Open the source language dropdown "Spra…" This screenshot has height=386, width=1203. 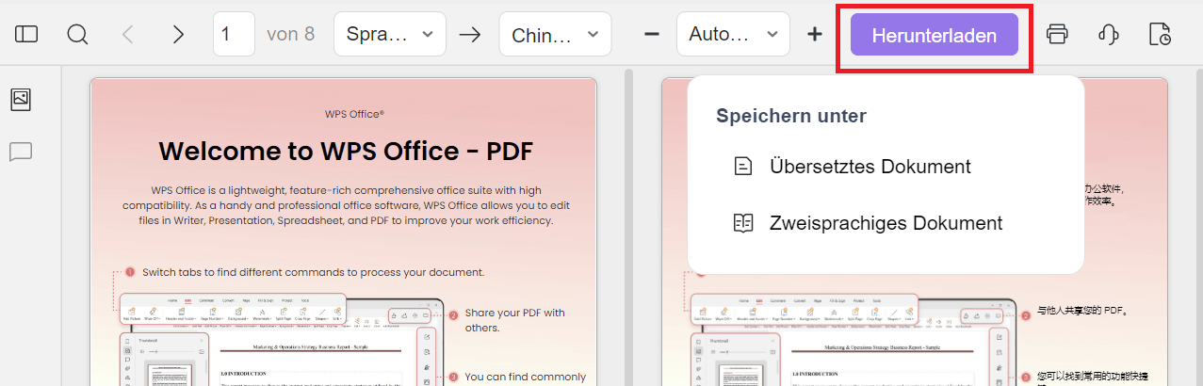coord(390,34)
